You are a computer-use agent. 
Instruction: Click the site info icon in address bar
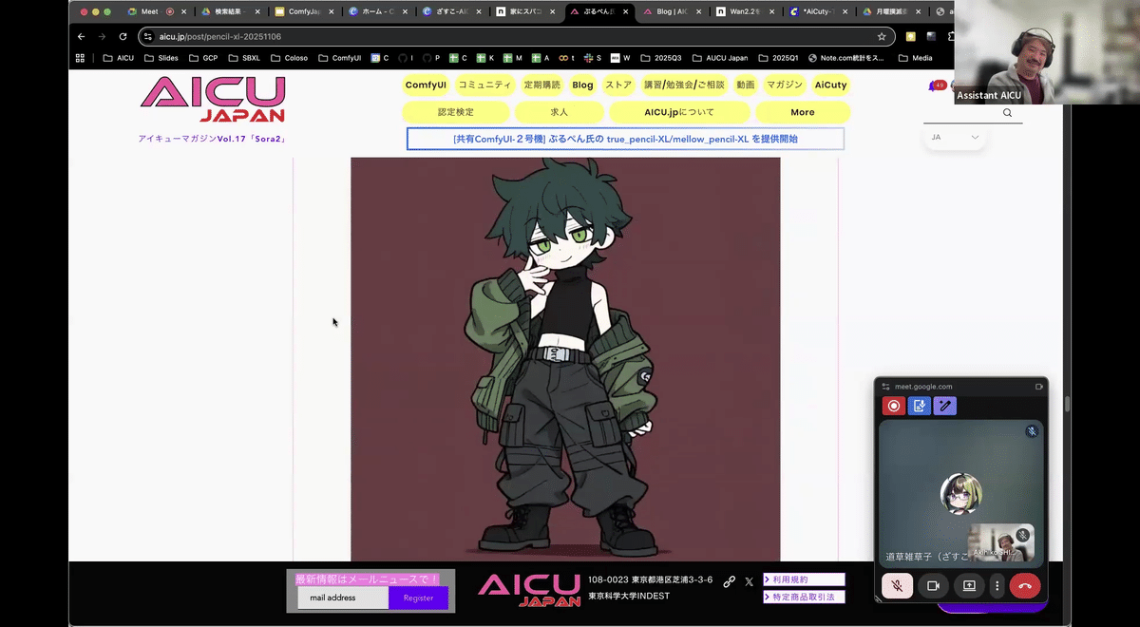click(147, 36)
